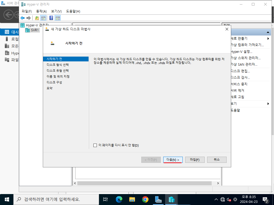Check 이 페이지를 다시 표시 안 함 checkbox

point(95,145)
